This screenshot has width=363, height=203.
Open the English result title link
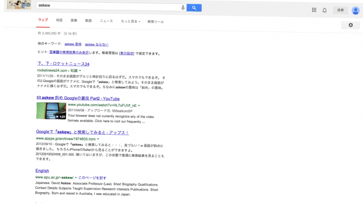42,171
